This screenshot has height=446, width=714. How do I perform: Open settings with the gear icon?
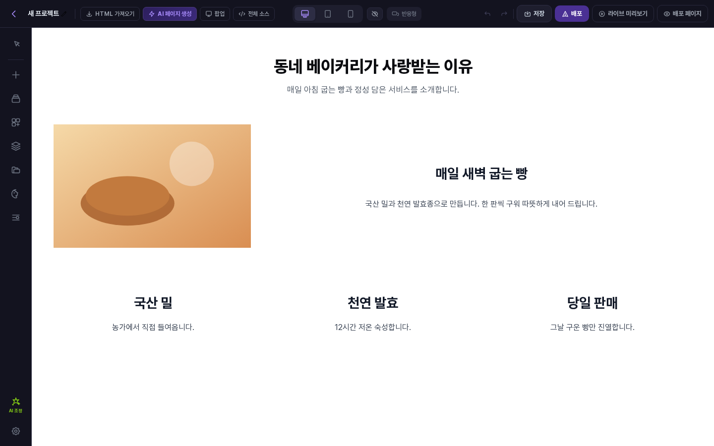click(16, 431)
